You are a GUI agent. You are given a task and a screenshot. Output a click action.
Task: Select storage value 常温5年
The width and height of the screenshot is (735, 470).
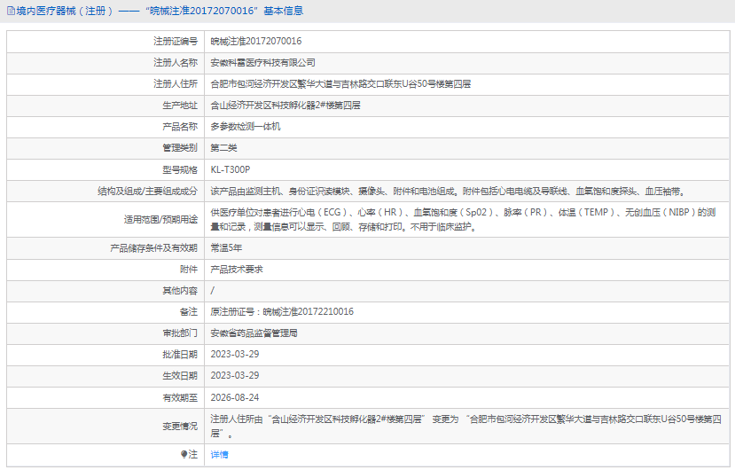coord(226,247)
